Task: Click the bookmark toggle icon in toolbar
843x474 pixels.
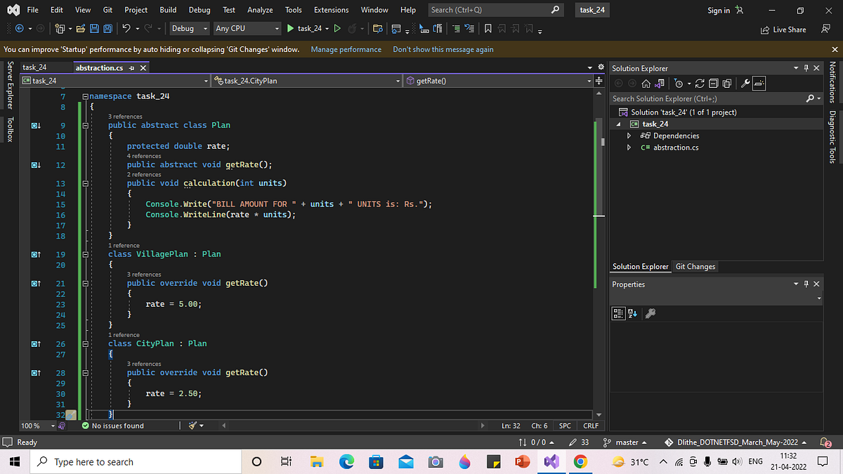Action: 488,29
